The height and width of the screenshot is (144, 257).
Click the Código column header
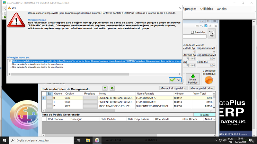click(x=73, y=94)
